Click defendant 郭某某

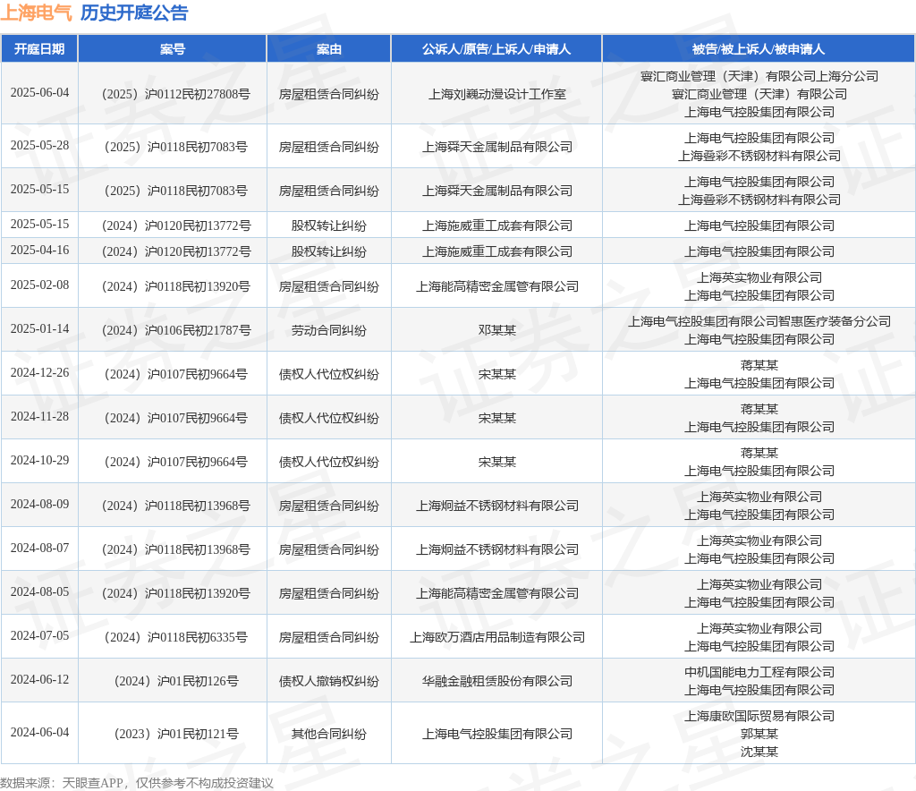[759, 734]
